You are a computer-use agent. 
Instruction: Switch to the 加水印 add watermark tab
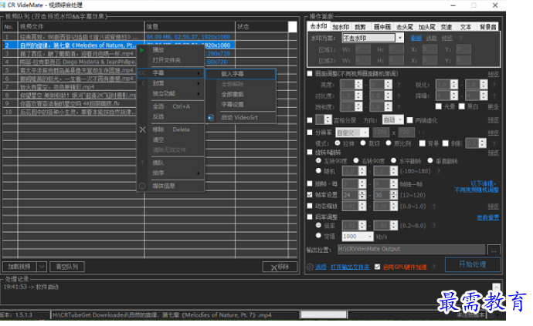(341, 25)
